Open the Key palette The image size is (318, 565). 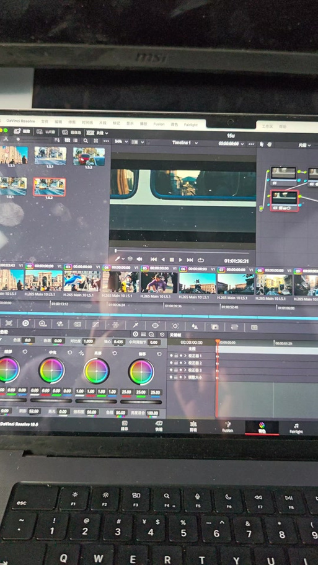coord(215,327)
